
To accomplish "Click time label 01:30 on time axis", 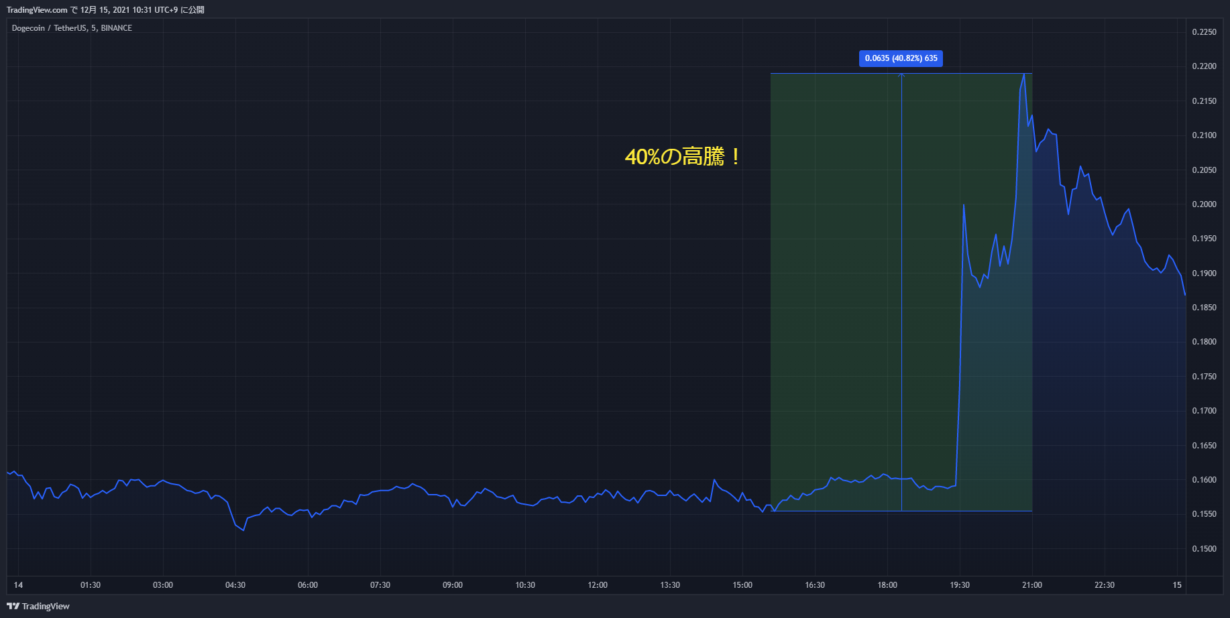I will (91, 585).
